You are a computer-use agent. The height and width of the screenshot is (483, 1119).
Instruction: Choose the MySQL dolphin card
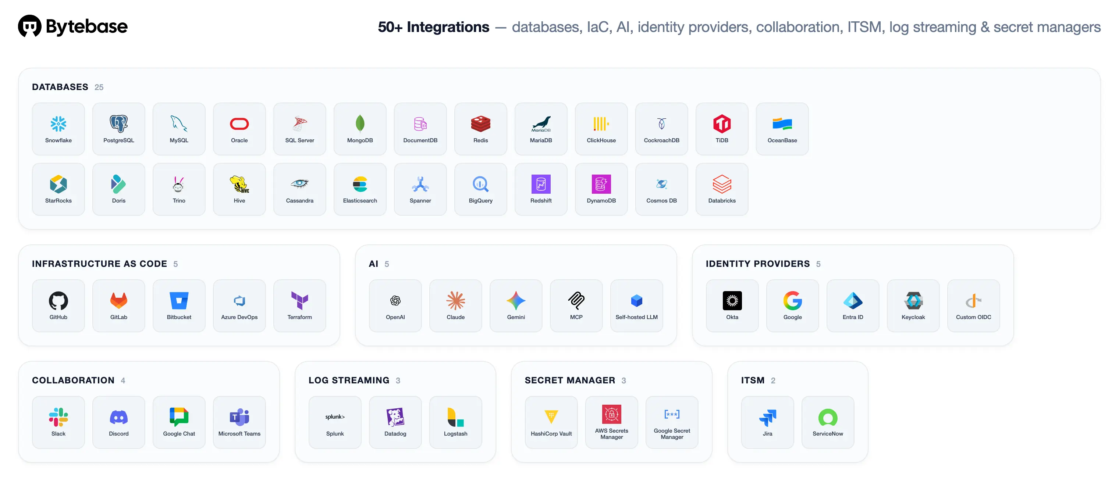tap(179, 129)
